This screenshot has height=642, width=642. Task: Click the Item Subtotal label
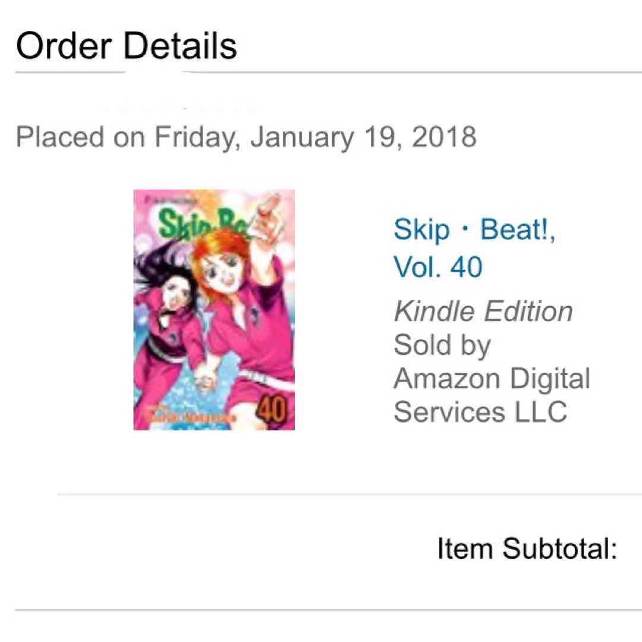click(x=527, y=549)
